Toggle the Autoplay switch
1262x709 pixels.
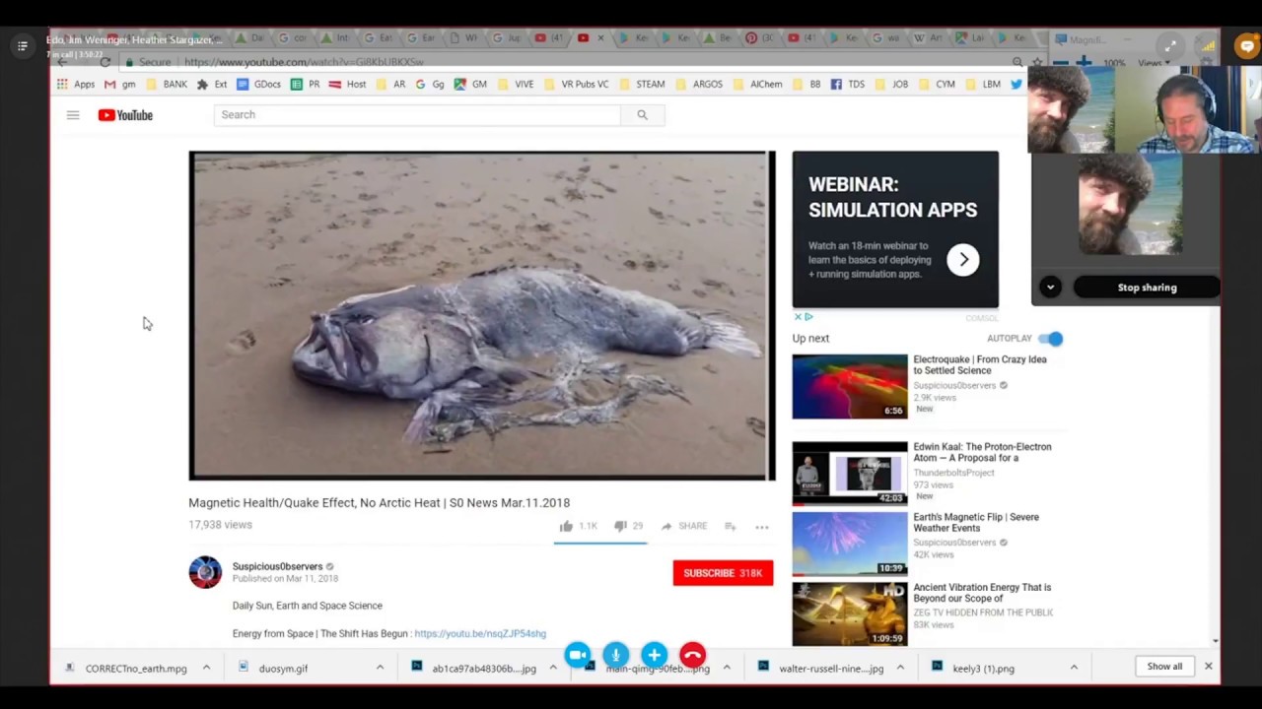pyautogui.click(x=1051, y=339)
